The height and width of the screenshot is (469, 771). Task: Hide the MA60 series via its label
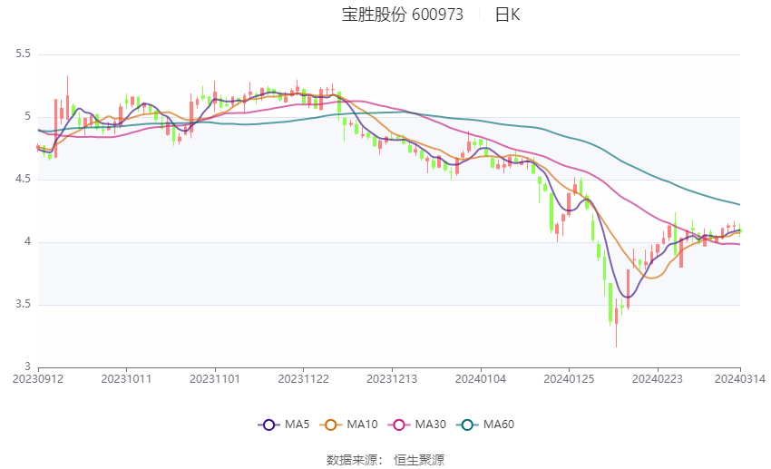pos(498,424)
